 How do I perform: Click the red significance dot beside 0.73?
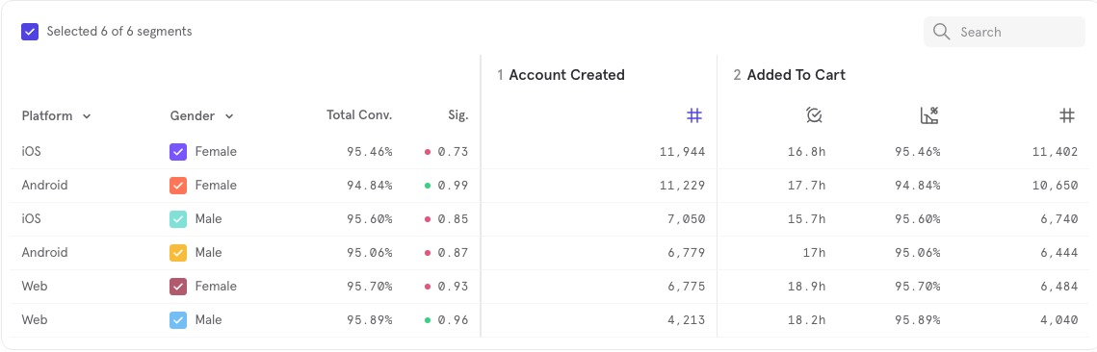click(x=428, y=152)
